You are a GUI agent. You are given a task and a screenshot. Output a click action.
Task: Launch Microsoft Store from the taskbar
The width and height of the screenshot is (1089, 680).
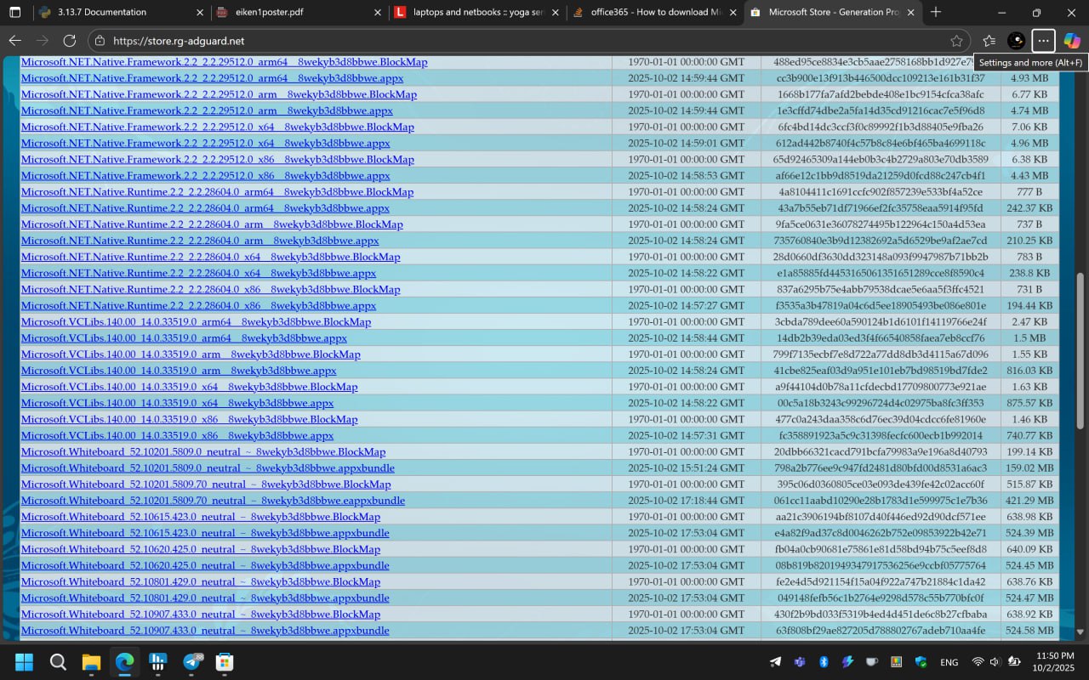point(225,661)
